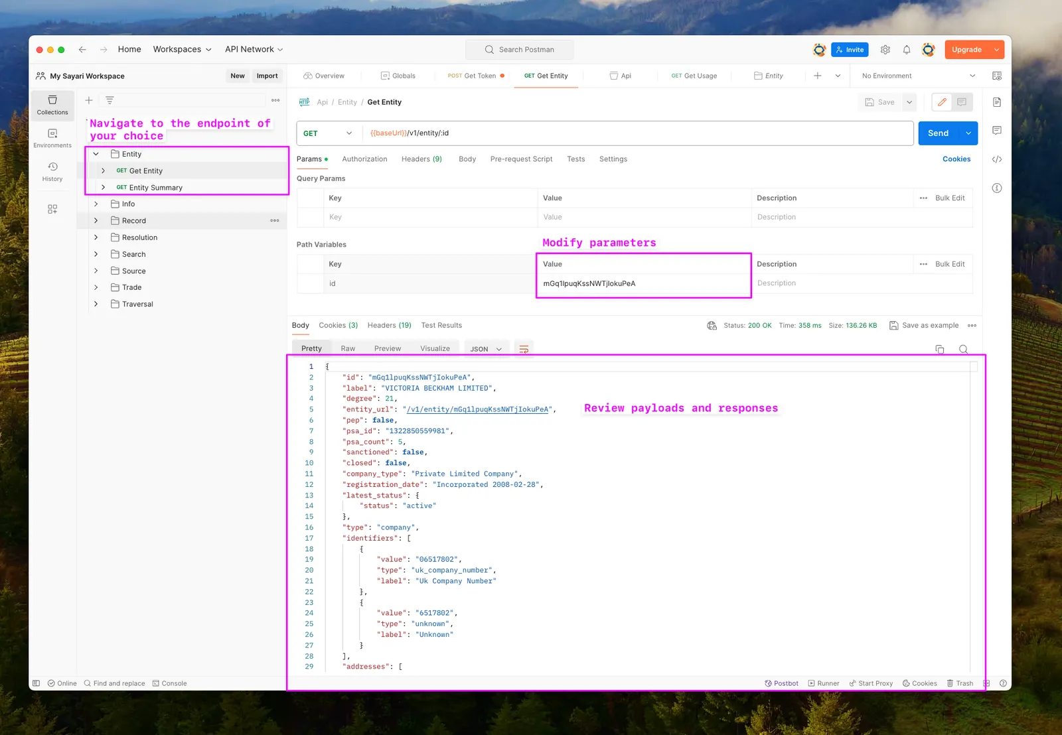Screen dimensions: 1062x735
Task: Open the request info icon
Action: coord(997,188)
